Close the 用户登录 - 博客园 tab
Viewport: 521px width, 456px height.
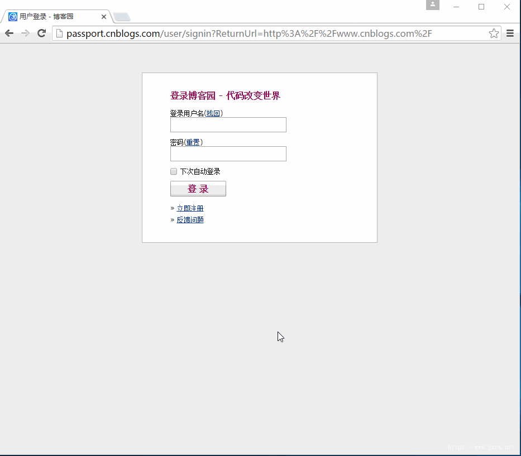(104, 17)
